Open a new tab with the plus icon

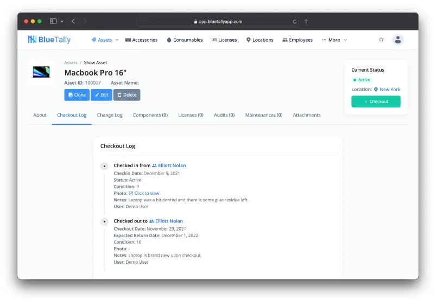306,21
